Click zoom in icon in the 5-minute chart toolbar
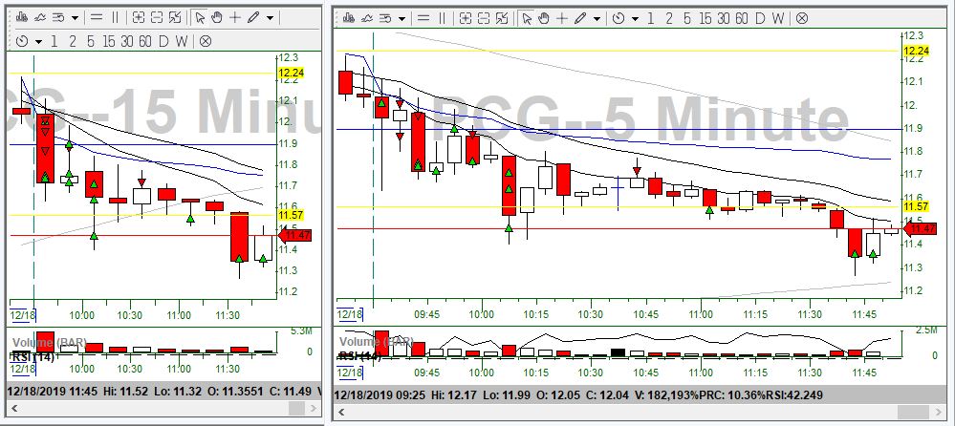 [x=464, y=17]
